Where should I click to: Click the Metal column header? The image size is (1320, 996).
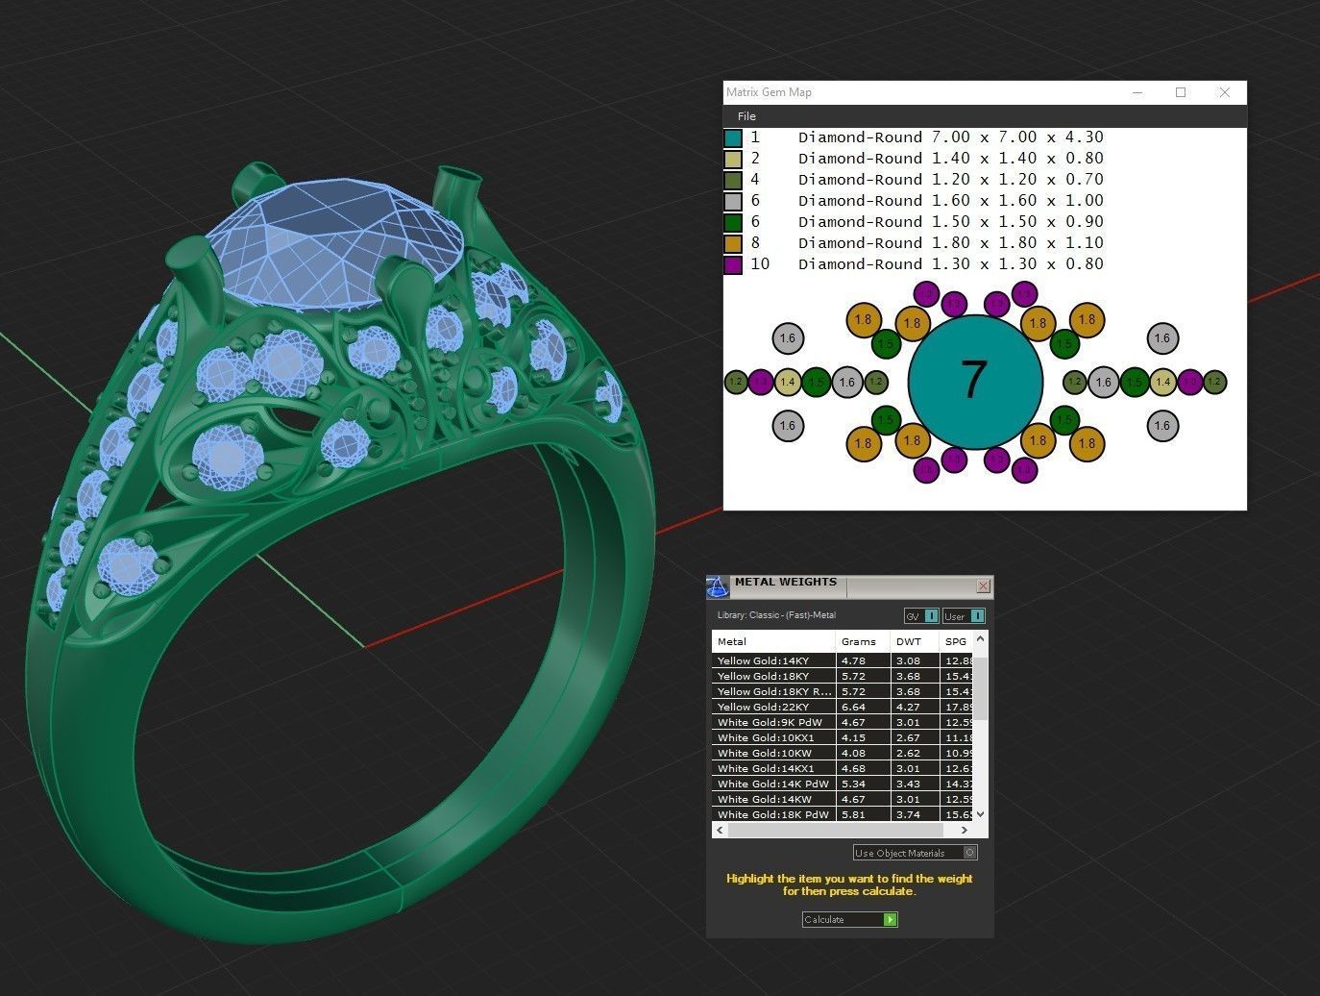pyautogui.click(x=773, y=641)
